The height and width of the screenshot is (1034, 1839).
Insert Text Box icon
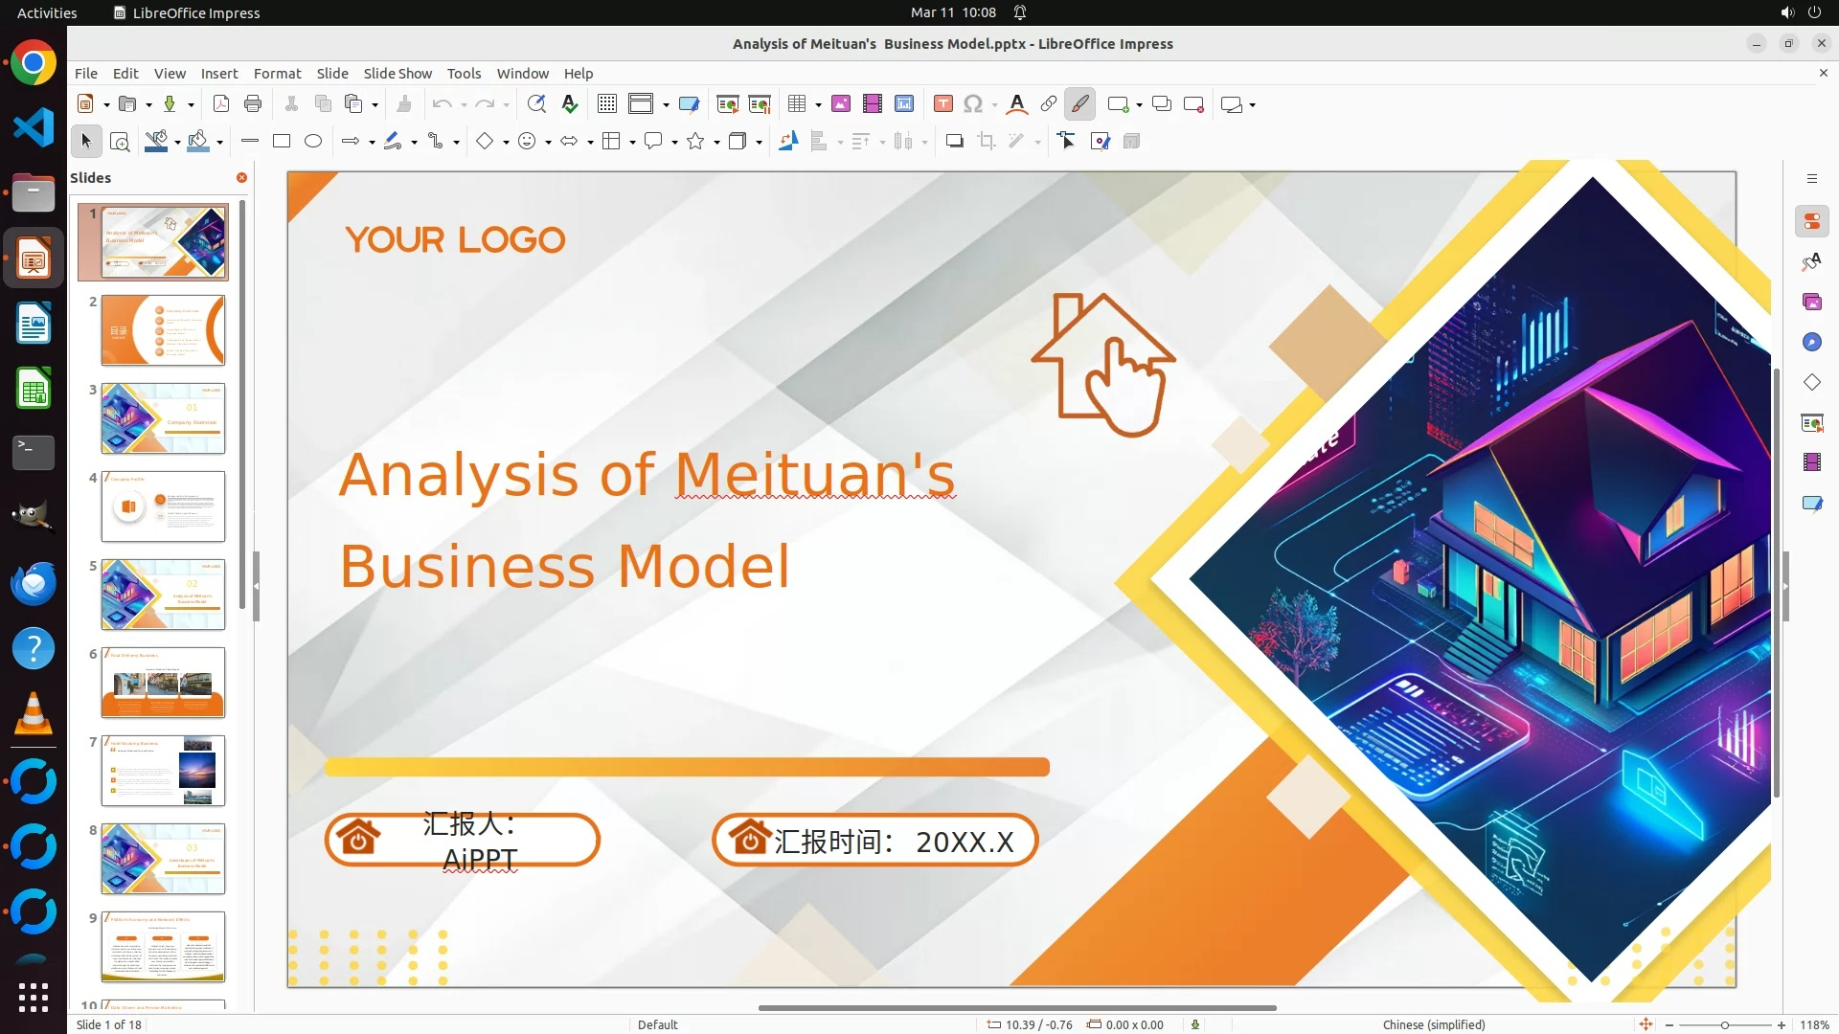[942, 104]
